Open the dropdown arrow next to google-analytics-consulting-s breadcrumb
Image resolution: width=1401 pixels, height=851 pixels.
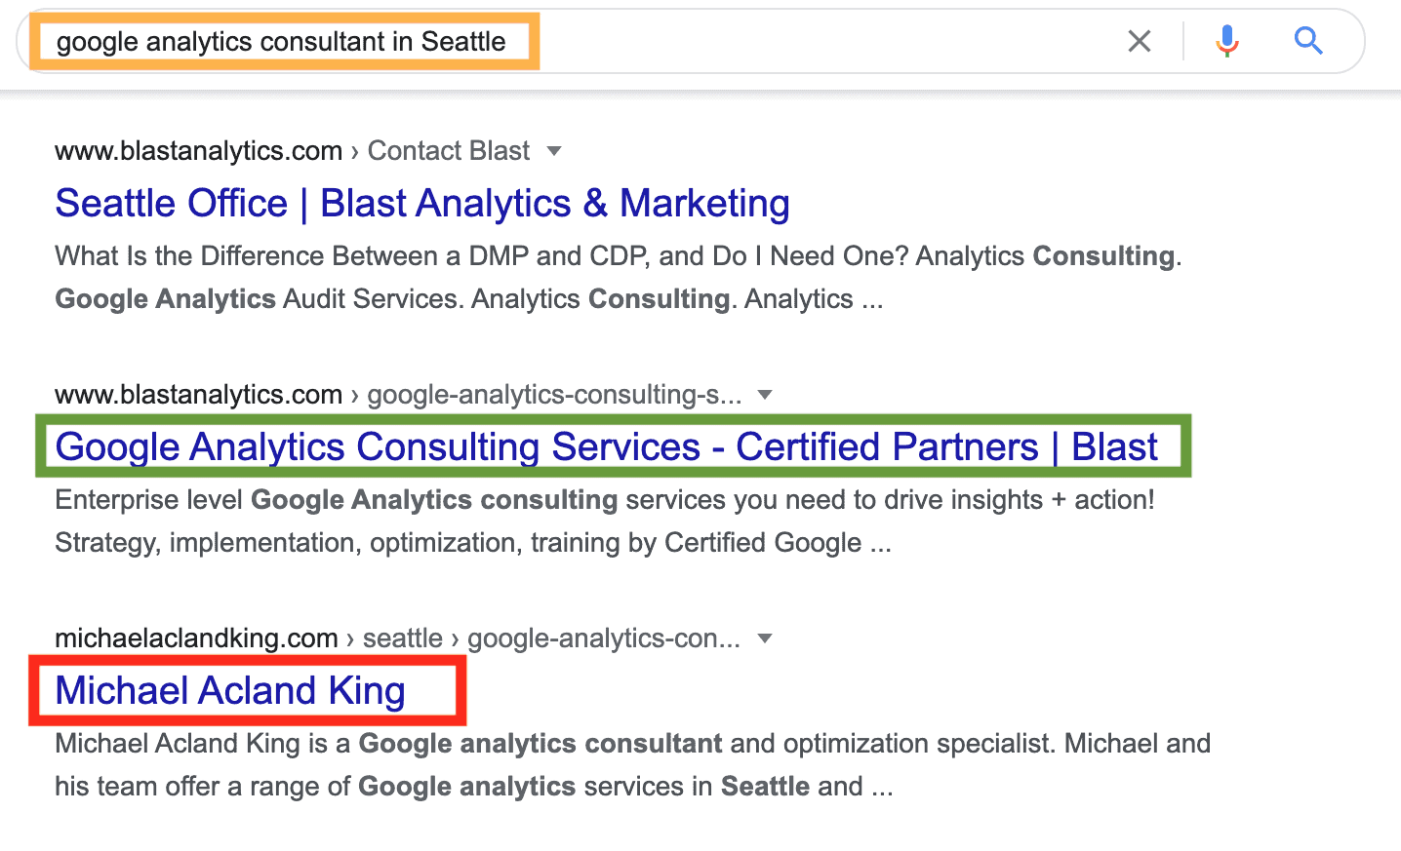coord(766,395)
